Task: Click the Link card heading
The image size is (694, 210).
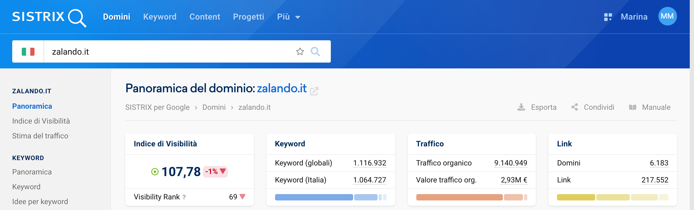Action: (564, 144)
